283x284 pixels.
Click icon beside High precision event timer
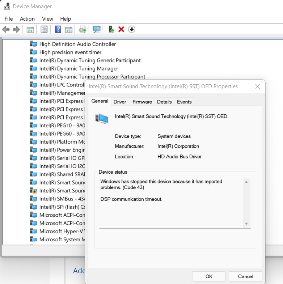tap(34, 52)
